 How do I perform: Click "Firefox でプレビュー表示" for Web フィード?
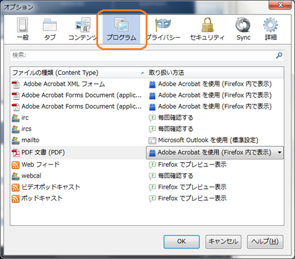[x=192, y=165]
